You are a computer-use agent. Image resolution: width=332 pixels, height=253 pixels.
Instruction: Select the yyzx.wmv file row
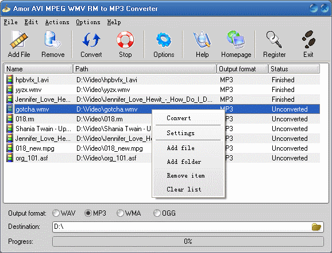pyautogui.click(x=162, y=90)
